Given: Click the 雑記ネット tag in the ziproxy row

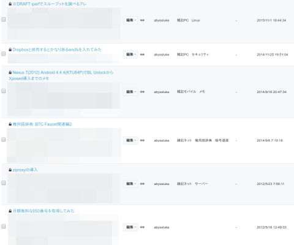Looking at the screenshot, I should tap(184, 184).
